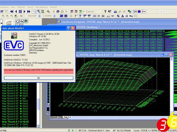
Task: Open the View menu
Action: [13, 7]
